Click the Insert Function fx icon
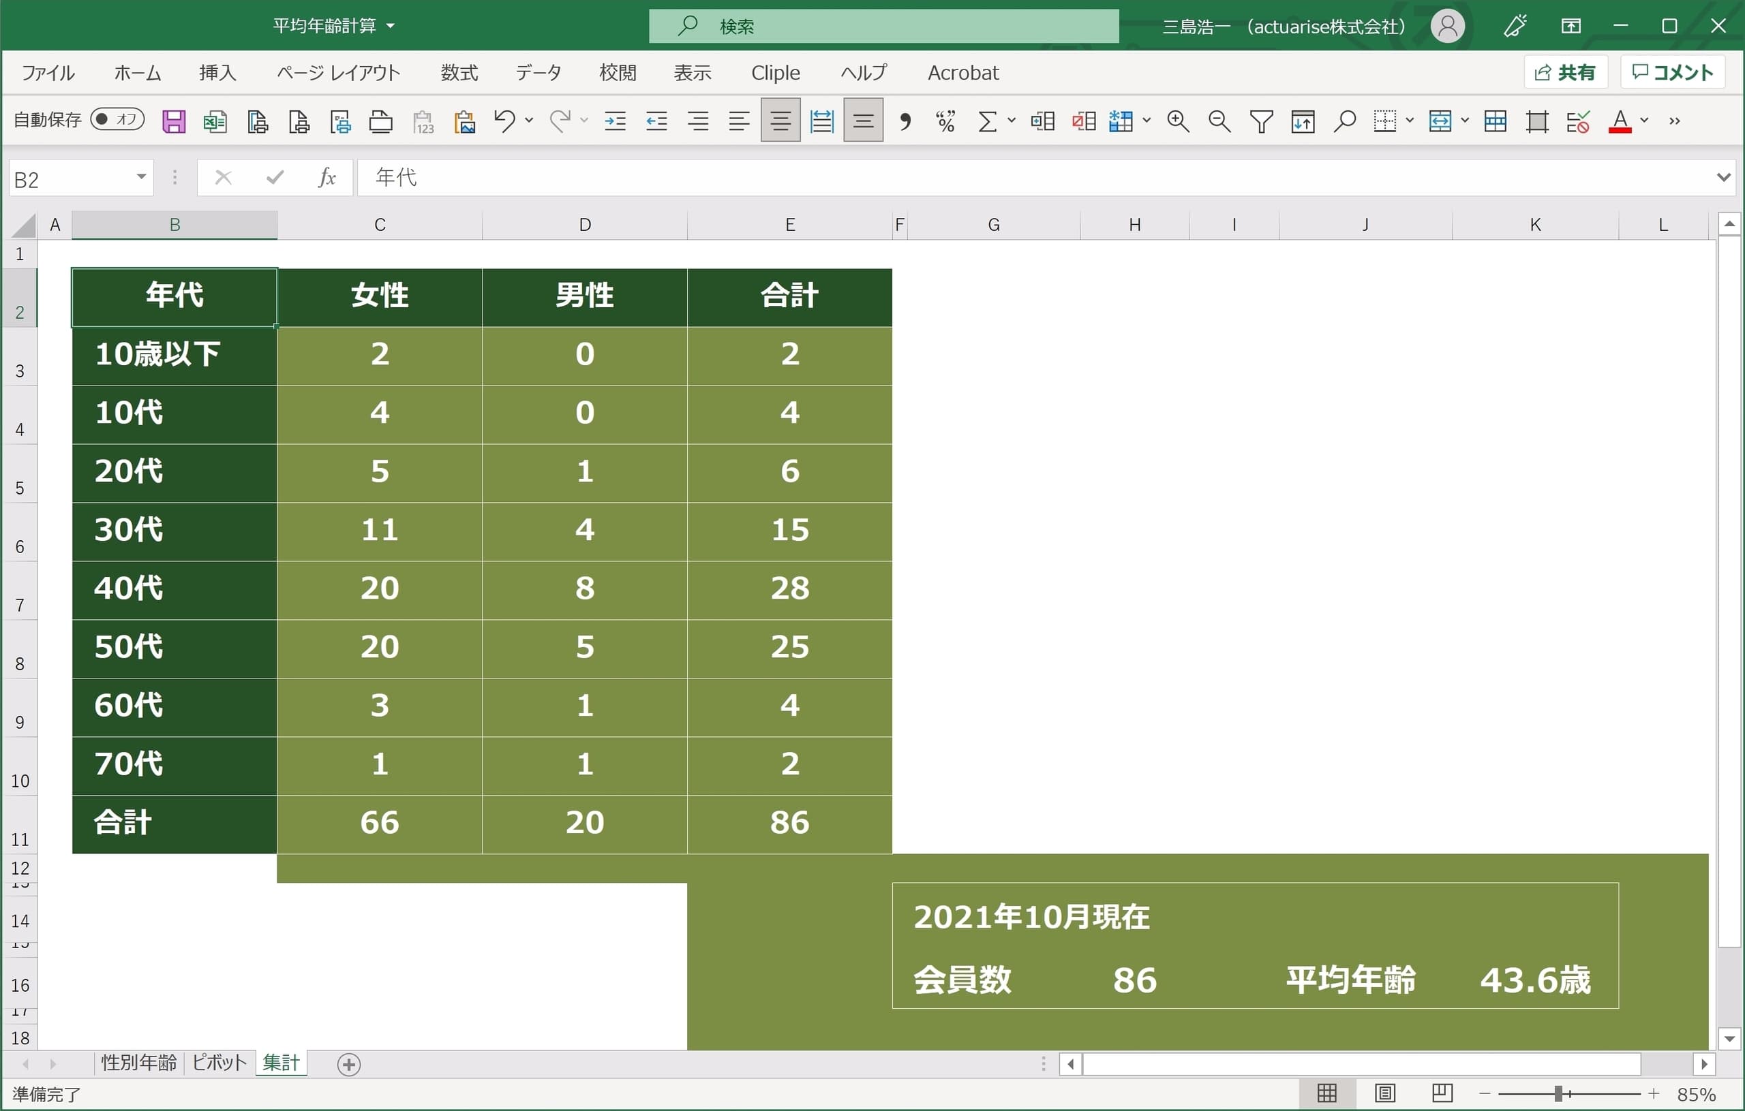Viewport: 1745px width, 1111px height. click(x=327, y=177)
